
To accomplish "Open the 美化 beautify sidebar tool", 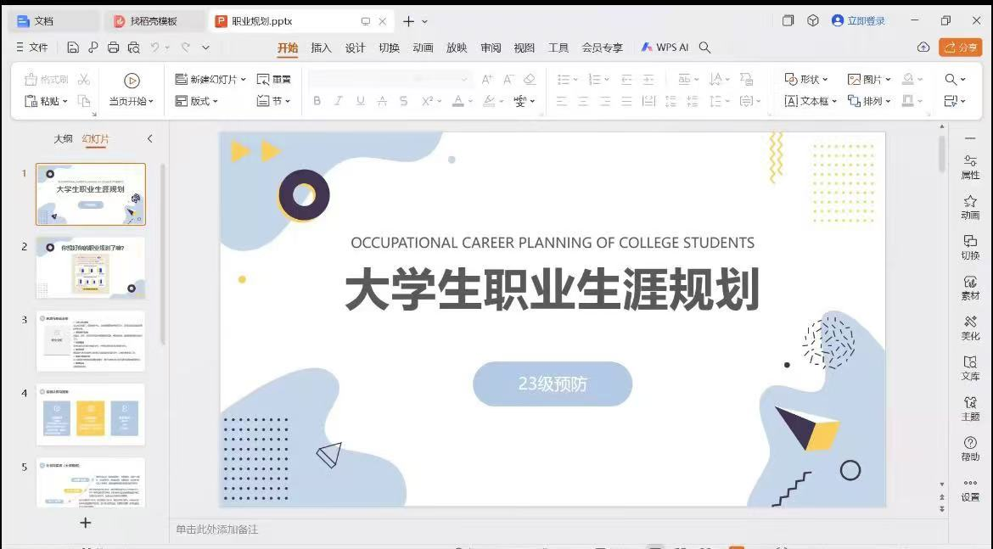I will (970, 328).
